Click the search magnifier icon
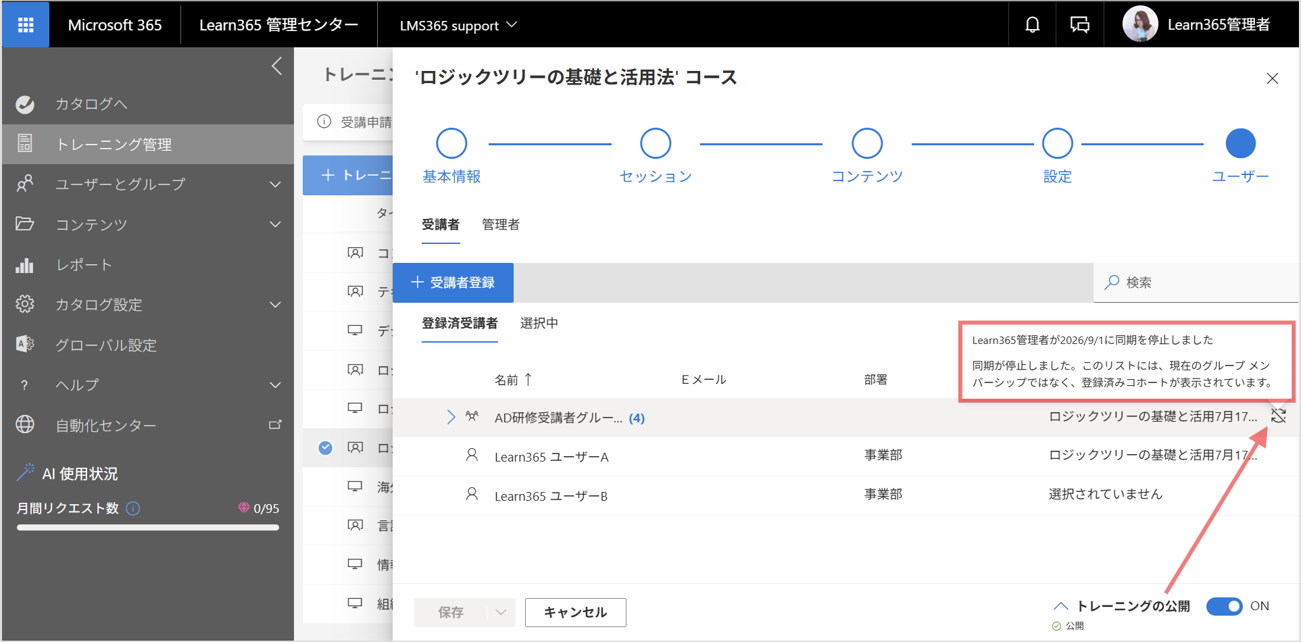Viewport: 1301px width, 642px height. [x=1111, y=282]
